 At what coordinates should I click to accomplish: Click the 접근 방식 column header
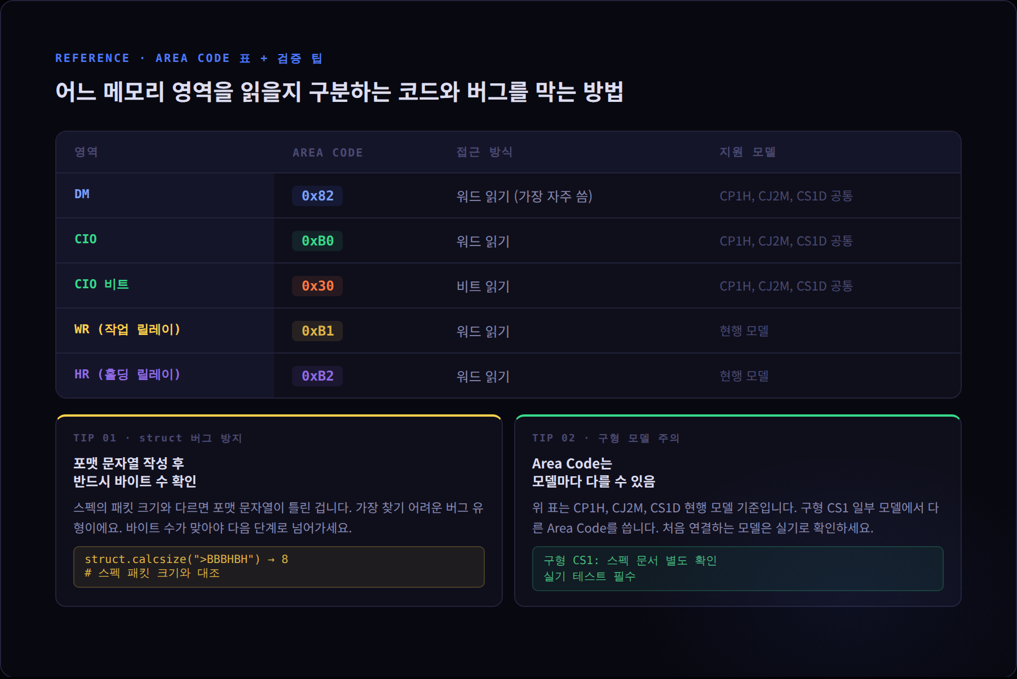(x=484, y=152)
